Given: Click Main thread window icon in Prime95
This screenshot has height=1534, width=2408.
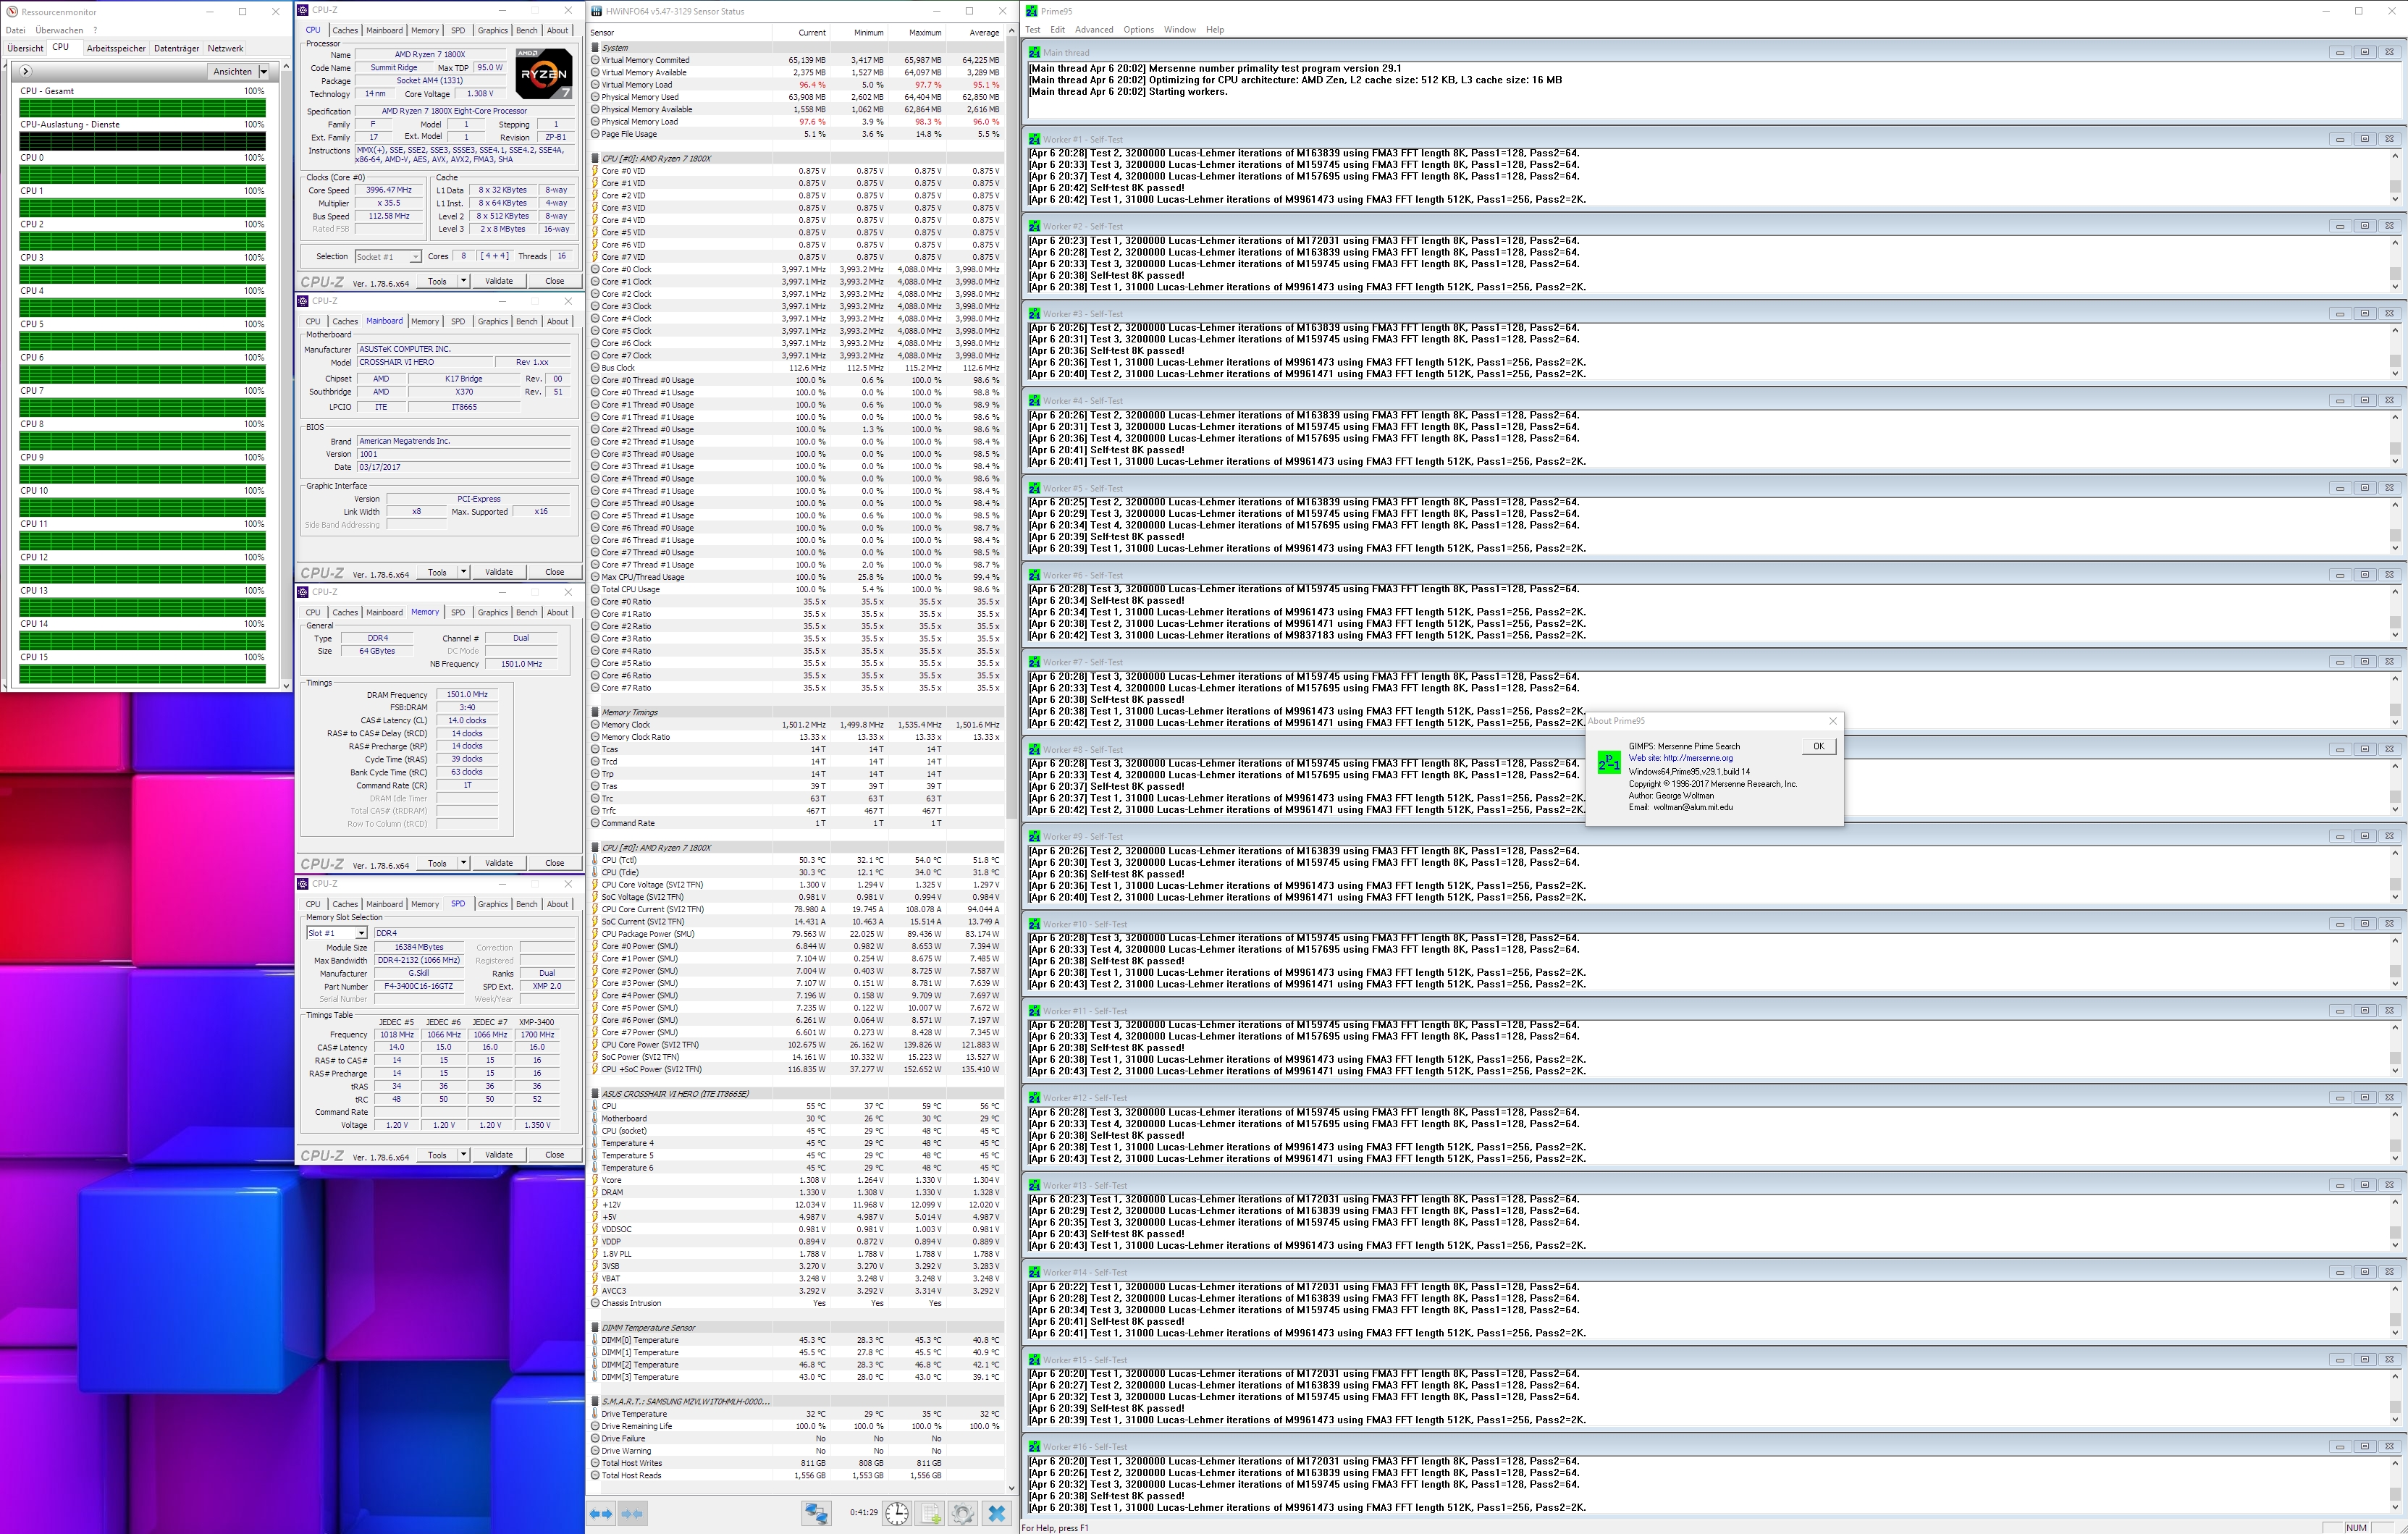Looking at the screenshot, I should [x=1034, y=52].
